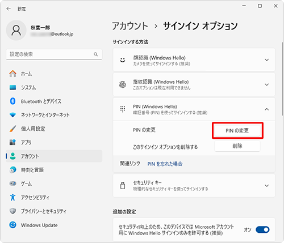Click the アカウント breadcrumb link

(x=130, y=26)
